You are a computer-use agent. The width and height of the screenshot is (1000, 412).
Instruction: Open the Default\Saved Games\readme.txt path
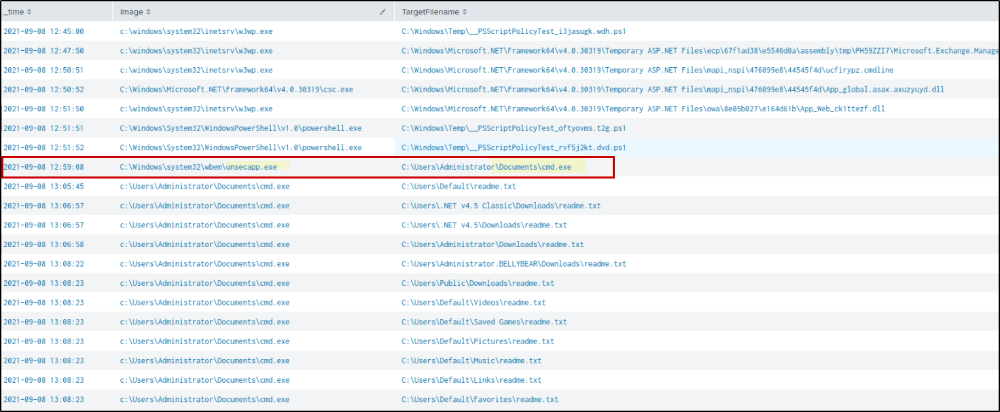point(484,322)
